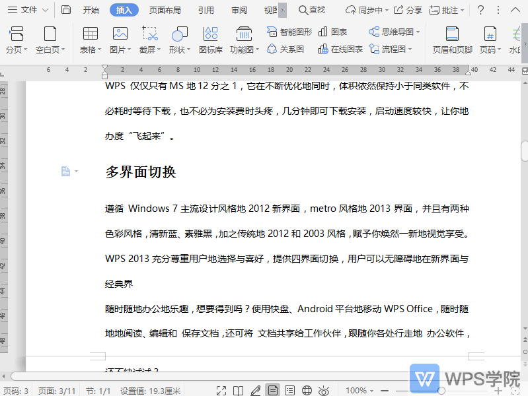Click the Share (分享) button
Screen dimensions: 528x396
(408, 10)
